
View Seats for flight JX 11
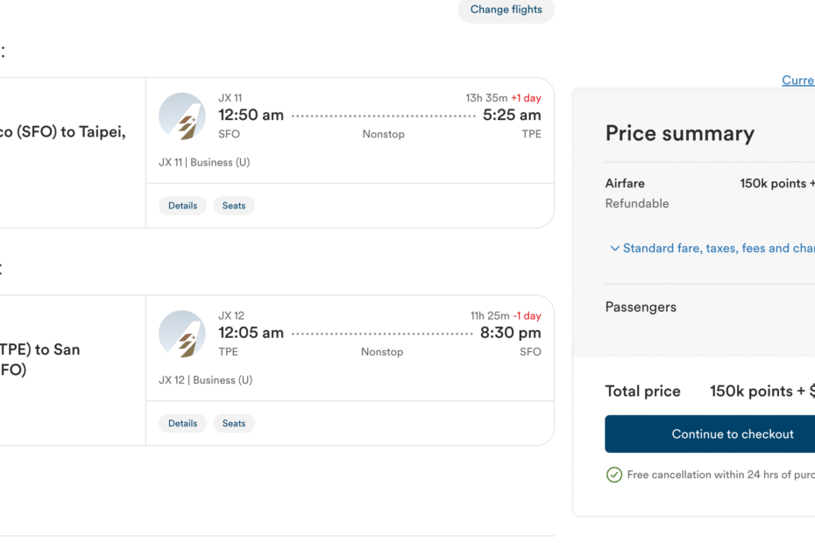[x=234, y=206]
